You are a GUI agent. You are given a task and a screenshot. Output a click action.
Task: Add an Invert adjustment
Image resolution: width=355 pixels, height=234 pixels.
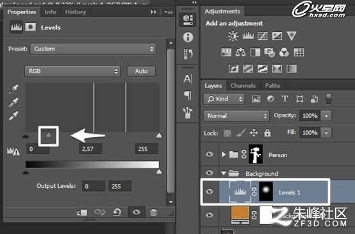pos(233,69)
